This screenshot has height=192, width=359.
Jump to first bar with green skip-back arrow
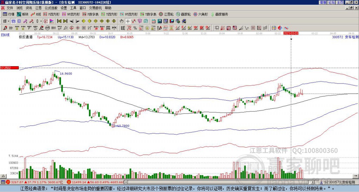click(59, 21)
